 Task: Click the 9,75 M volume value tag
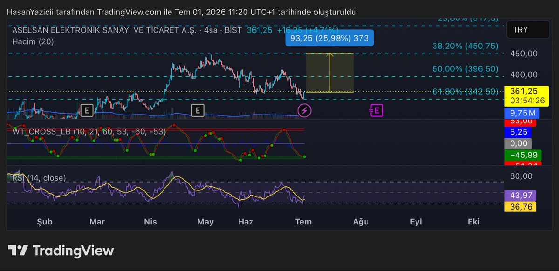pyautogui.click(x=522, y=113)
